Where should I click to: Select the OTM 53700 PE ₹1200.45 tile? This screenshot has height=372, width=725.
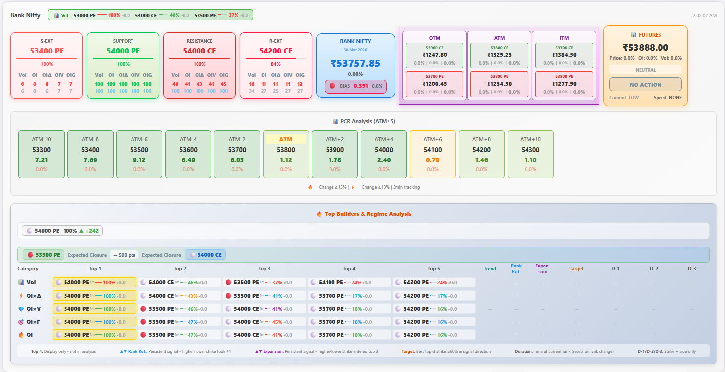pyautogui.click(x=434, y=84)
